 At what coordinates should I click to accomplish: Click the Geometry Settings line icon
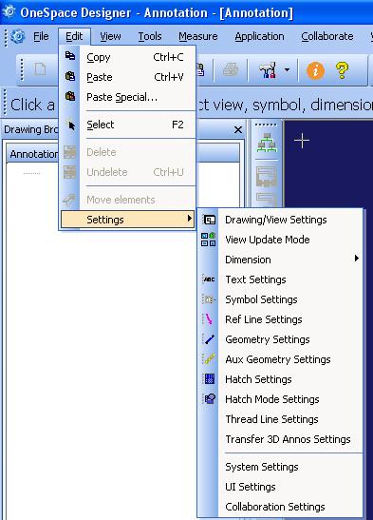tap(209, 339)
